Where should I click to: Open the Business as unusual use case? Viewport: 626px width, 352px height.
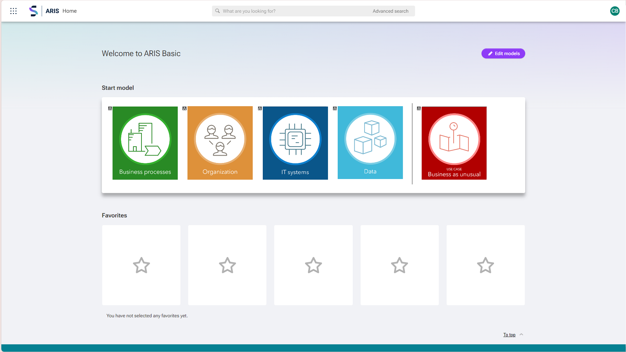click(454, 143)
